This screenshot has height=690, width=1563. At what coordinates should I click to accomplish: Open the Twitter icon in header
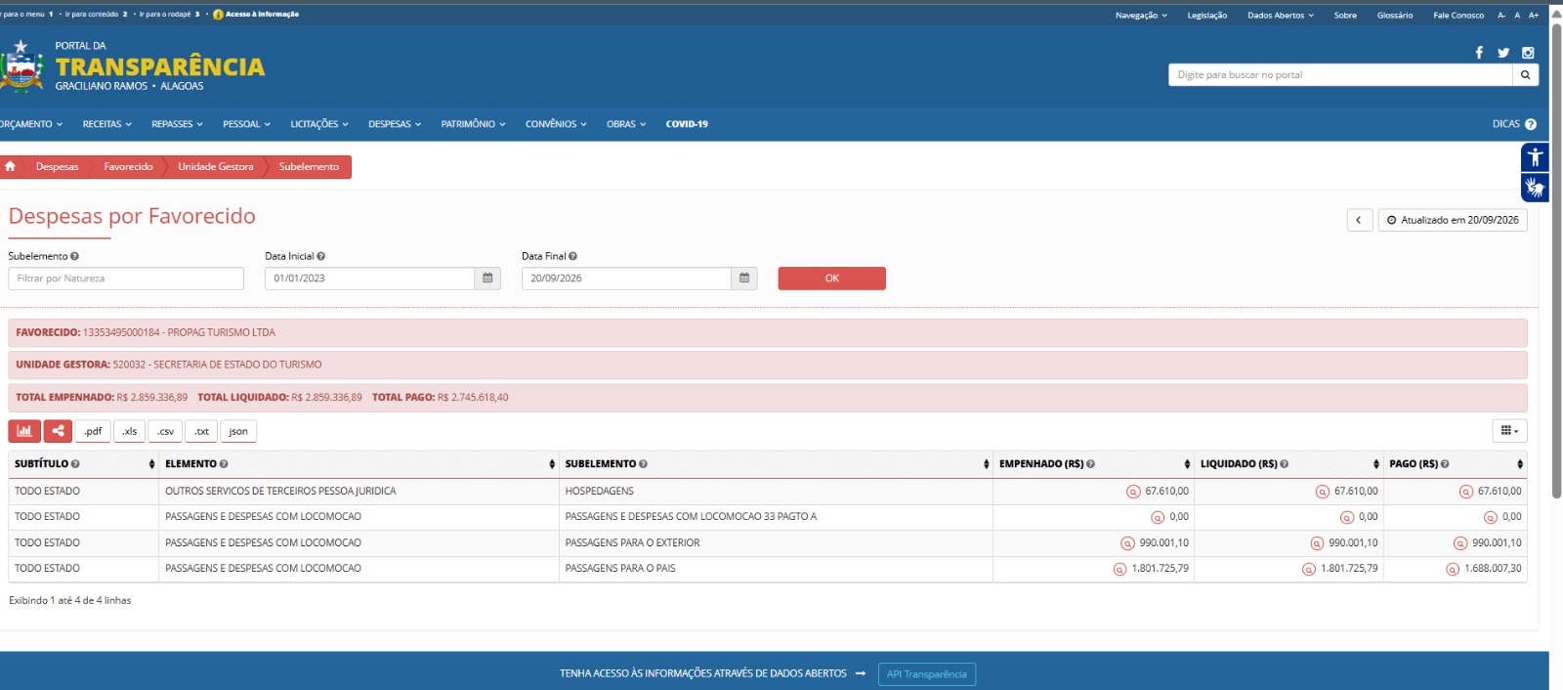click(1503, 53)
